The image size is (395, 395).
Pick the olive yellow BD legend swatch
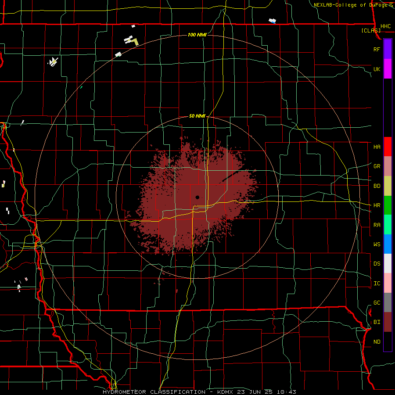pyautogui.click(x=388, y=186)
